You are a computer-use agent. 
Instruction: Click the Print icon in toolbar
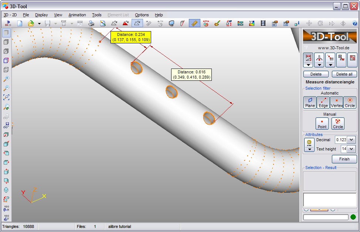91,23
